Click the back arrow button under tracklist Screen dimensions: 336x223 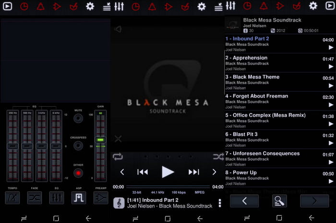pos(244,201)
